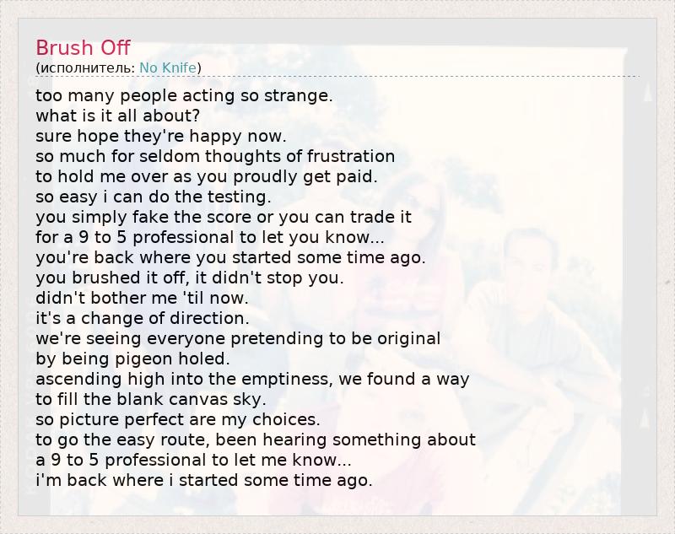Screen dimensions: 675x534
Task: Click the final line "i'm back where i started"
Action: tap(203, 480)
